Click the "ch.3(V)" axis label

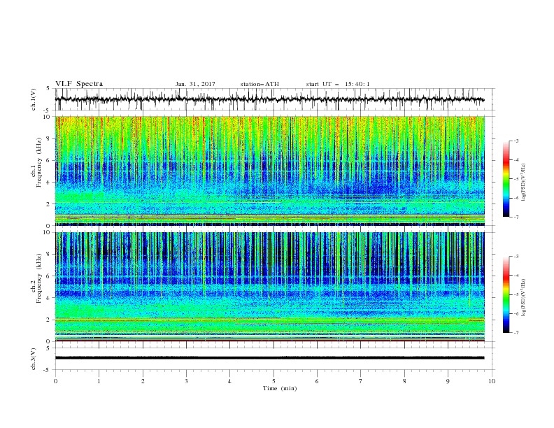(x=34, y=359)
